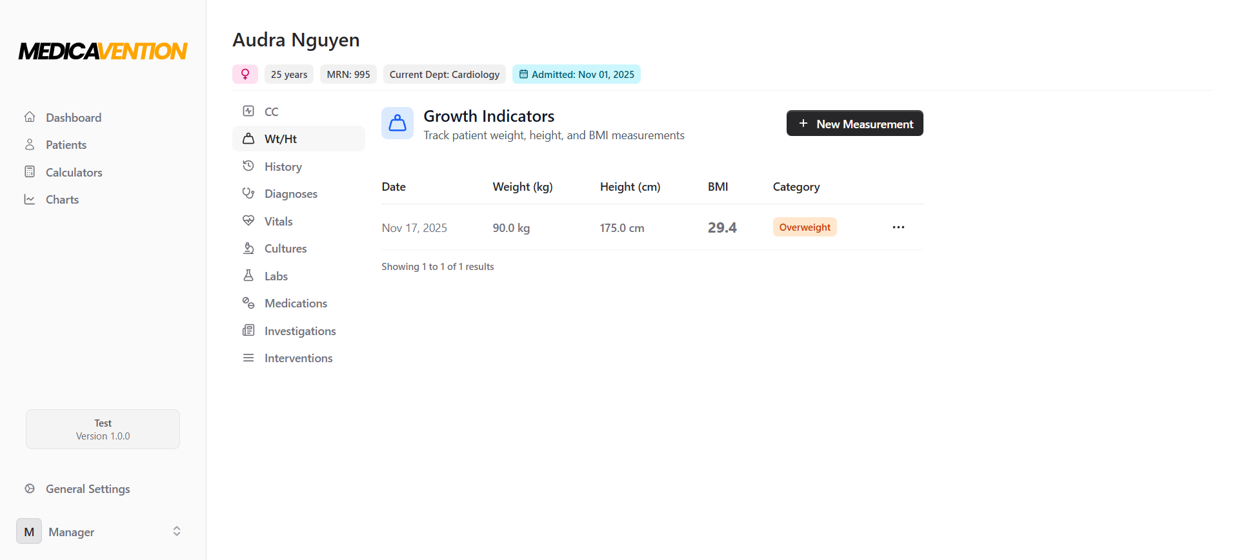Open General Settings
This screenshot has width=1239, height=560.
(88, 488)
